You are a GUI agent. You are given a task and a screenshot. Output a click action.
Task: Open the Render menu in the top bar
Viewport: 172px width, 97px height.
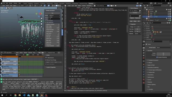[11, 4]
